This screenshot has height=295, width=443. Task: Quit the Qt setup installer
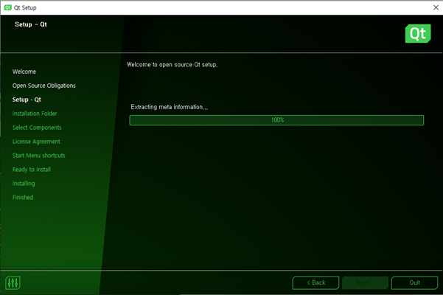tap(414, 283)
